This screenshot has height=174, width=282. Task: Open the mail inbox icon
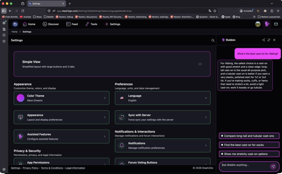[x=276, y=24]
